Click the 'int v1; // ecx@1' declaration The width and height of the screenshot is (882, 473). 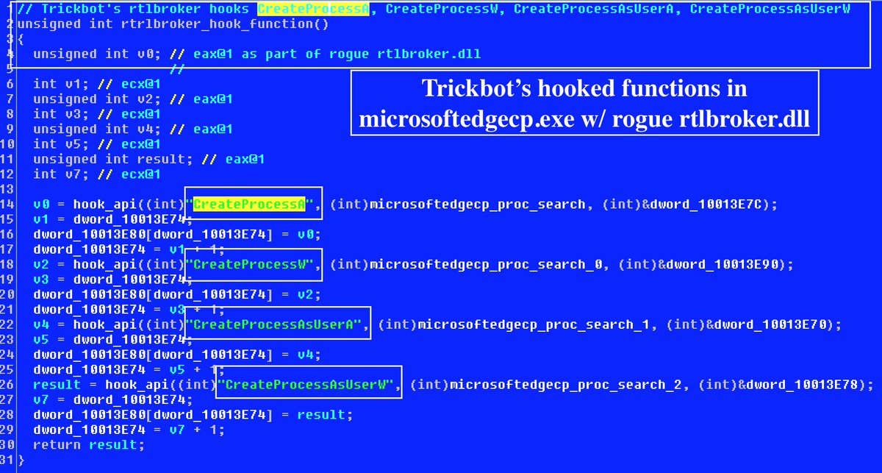click(96, 85)
